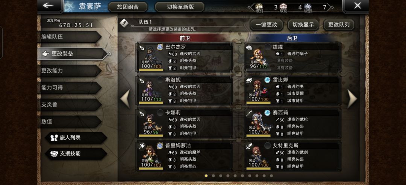Select 普里姆萝洁's axe weapon icon
The width and height of the screenshot is (406, 185).
point(141,146)
